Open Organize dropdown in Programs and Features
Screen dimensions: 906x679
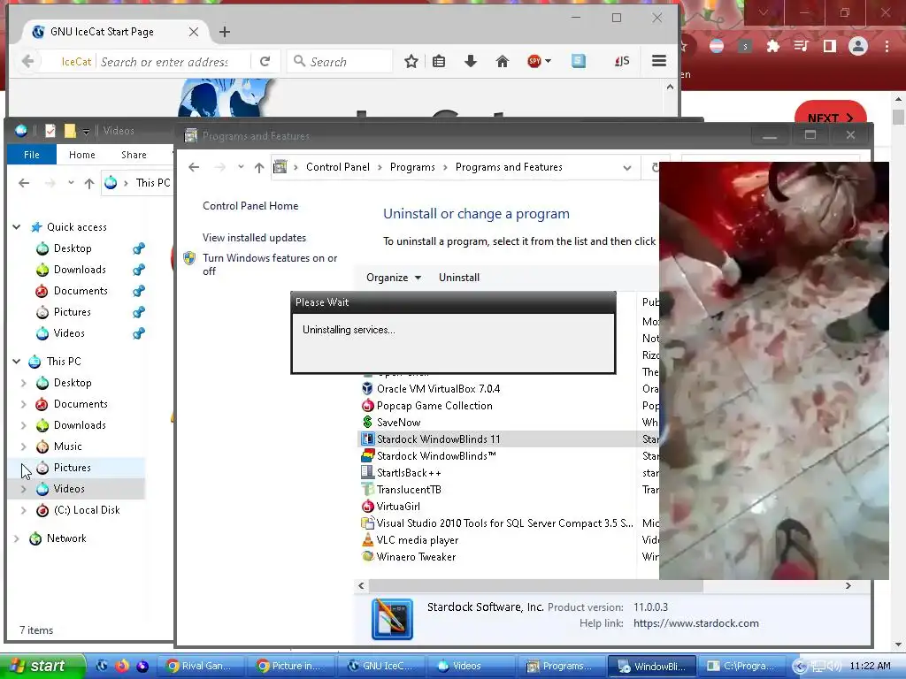pyautogui.click(x=394, y=277)
